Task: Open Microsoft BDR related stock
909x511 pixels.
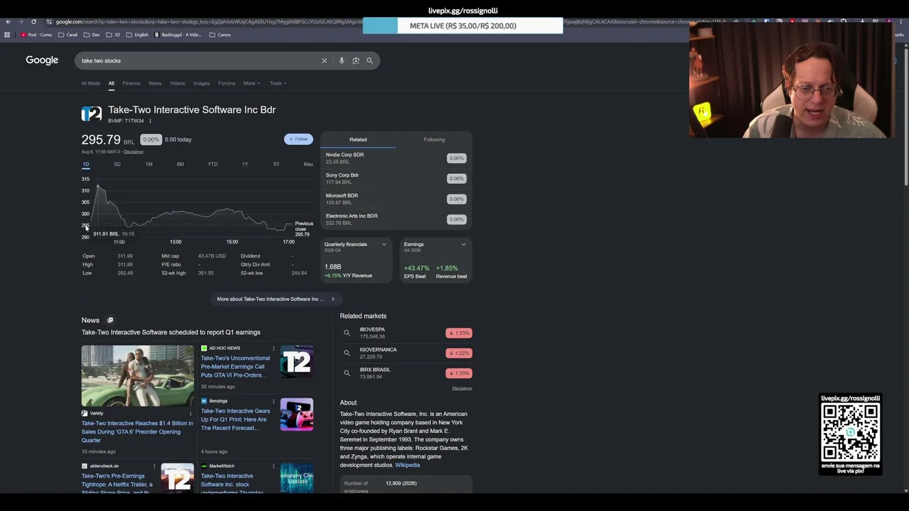Action: pyautogui.click(x=396, y=199)
